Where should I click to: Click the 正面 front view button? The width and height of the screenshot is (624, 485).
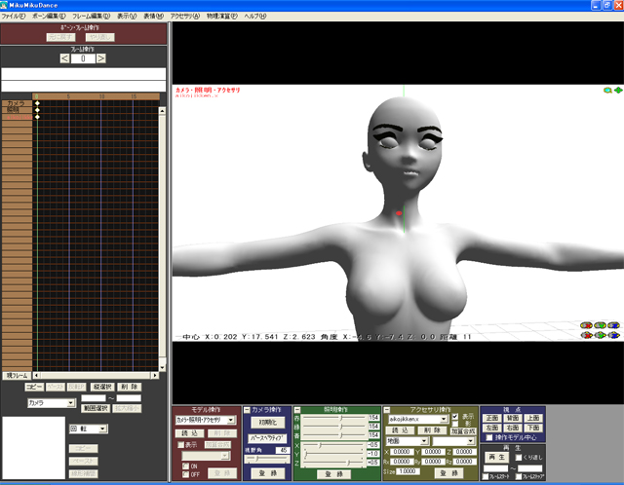[x=491, y=418]
